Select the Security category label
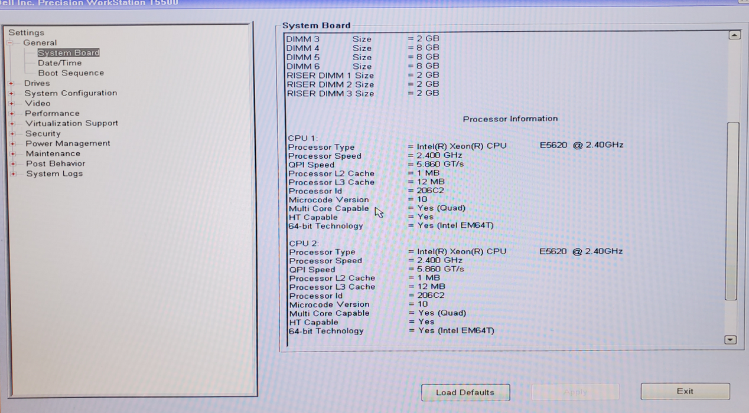The width and height of the screenshot is (749, 413). coord(43,133)
